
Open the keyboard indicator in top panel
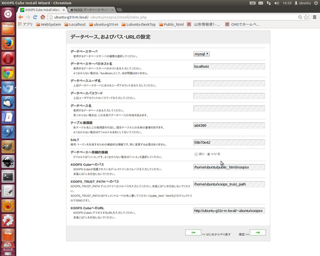pos(253,3)
